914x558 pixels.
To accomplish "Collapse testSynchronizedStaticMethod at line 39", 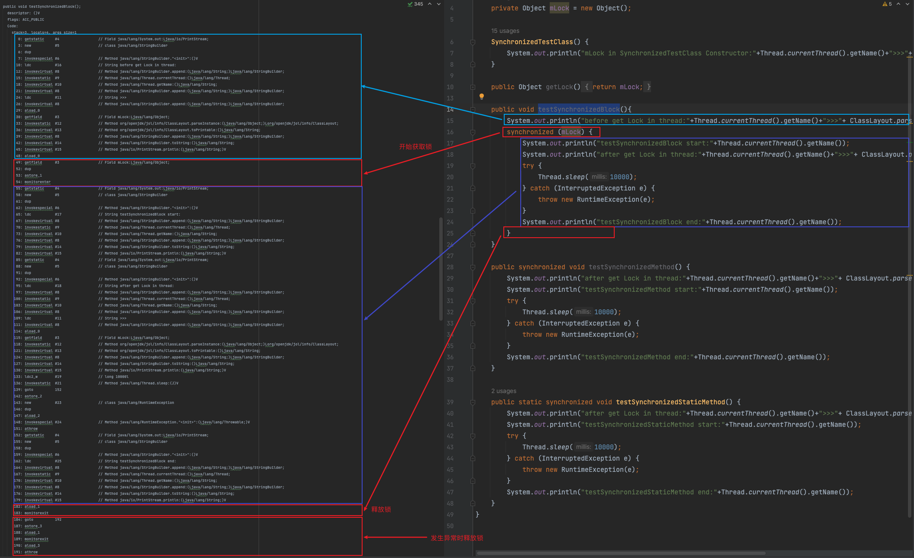I will pos(473,402).
